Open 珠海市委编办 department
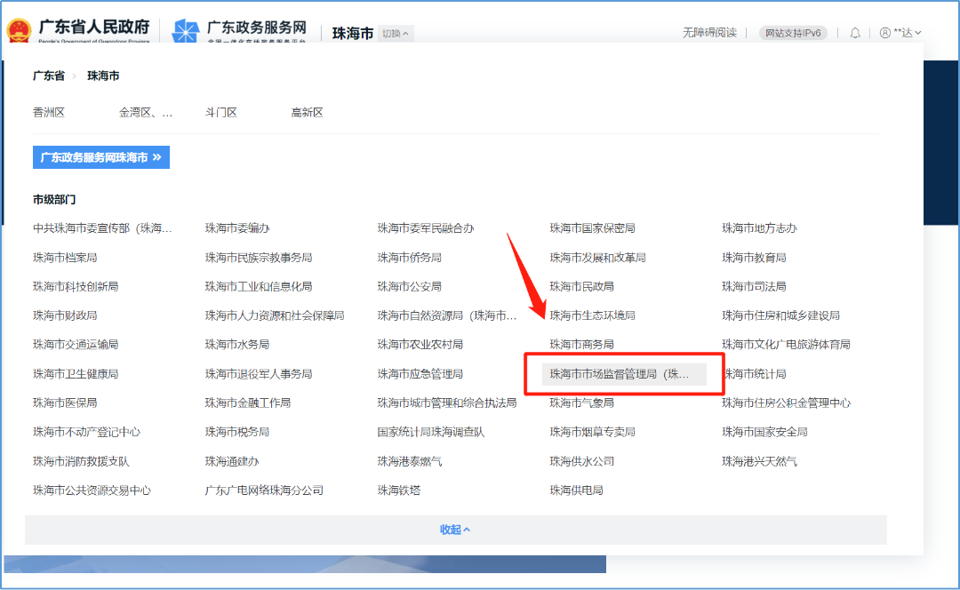 pos(237,228)
